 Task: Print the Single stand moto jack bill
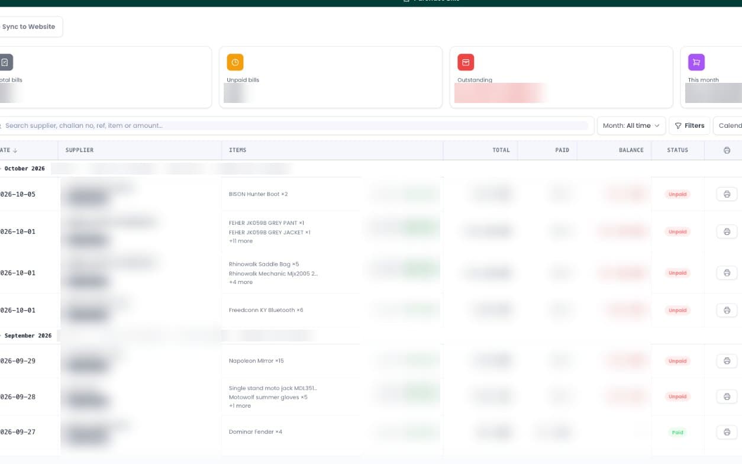pyautogui.click(x=727, y=397)
